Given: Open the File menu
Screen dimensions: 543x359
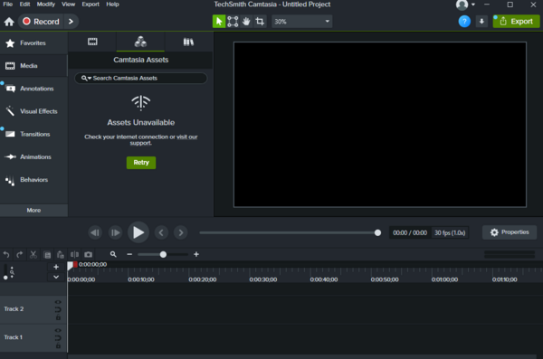Looking at the screenshot, I should click(7, 5).
